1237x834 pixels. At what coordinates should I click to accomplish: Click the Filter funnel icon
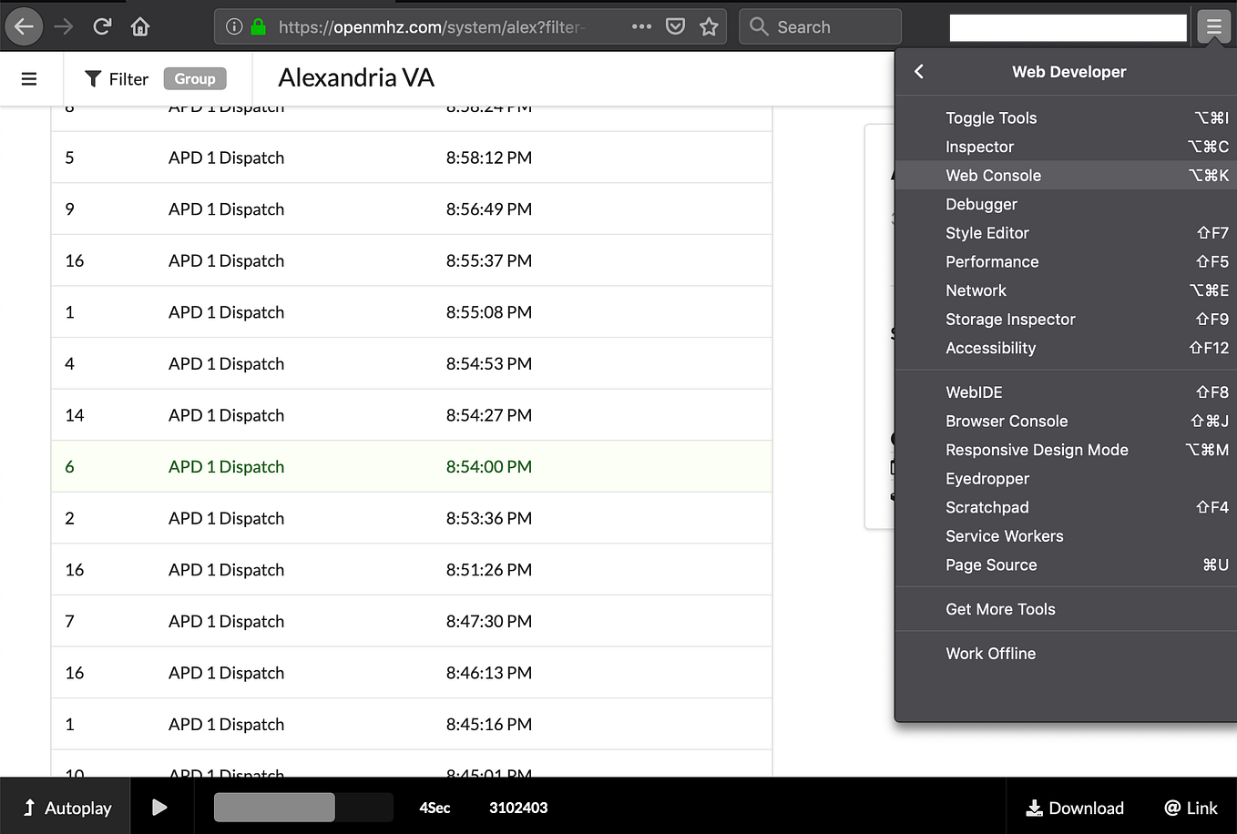tap(92, 78)
